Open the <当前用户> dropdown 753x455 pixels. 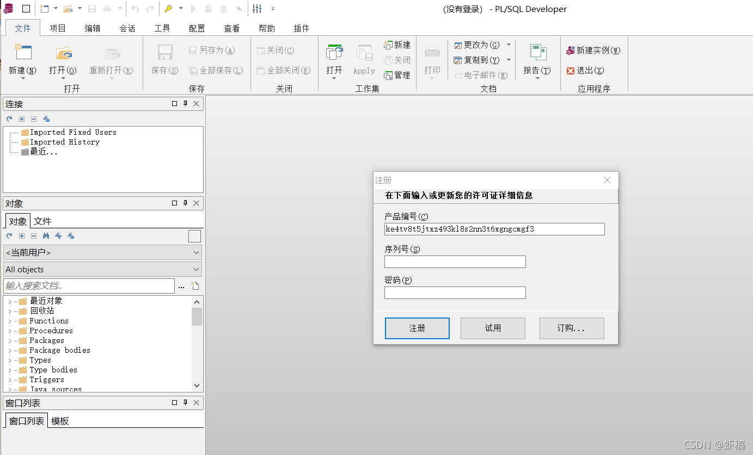pos(196,252)
